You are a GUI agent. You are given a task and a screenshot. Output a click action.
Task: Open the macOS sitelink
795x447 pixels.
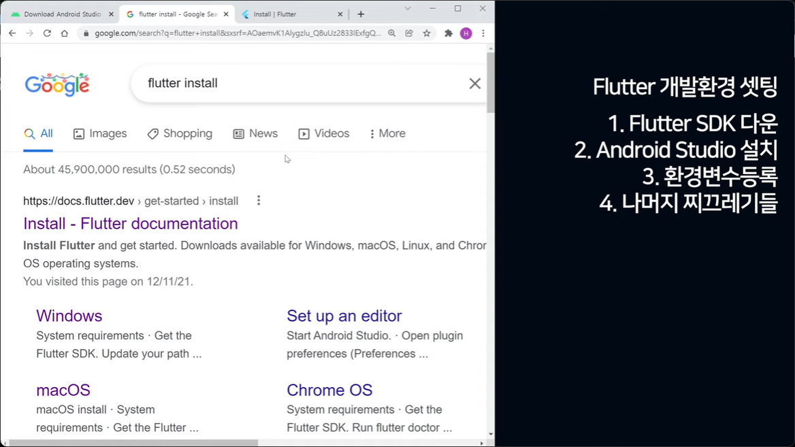coord(63,391)
